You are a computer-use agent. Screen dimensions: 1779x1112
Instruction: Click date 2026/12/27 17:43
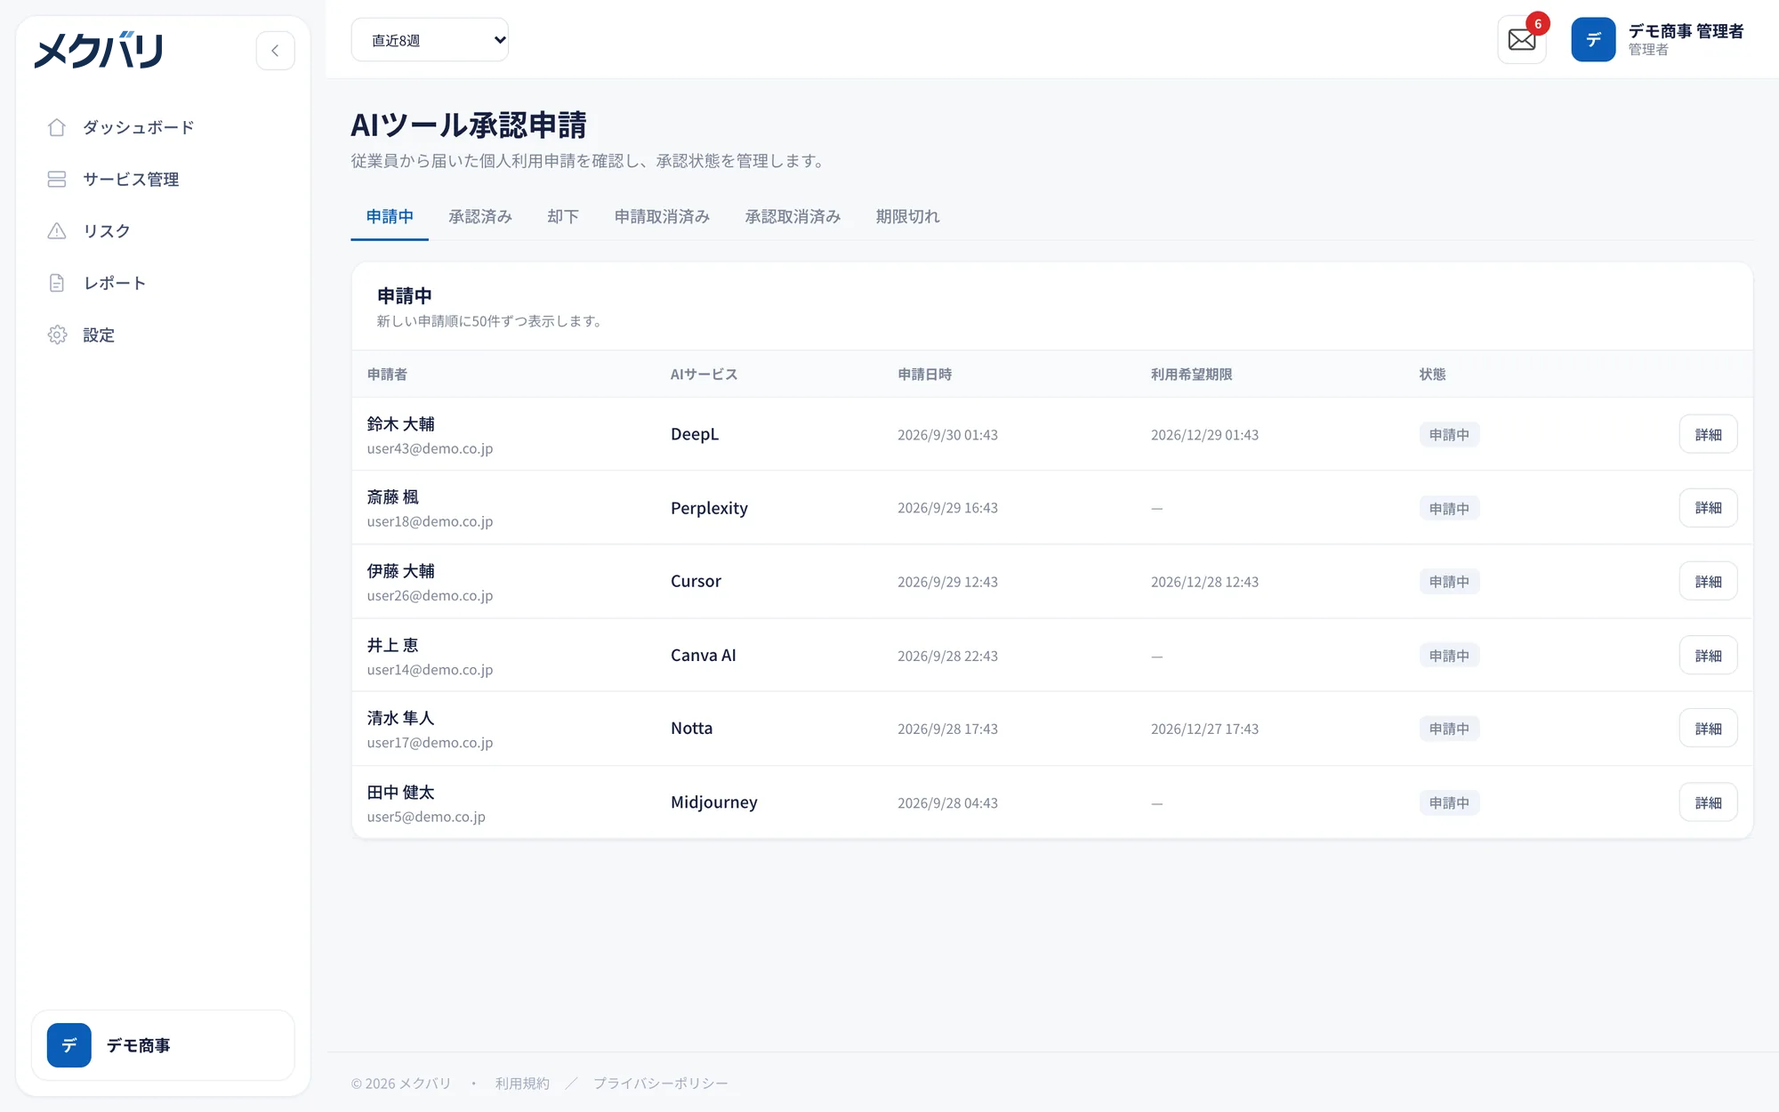pos(1204,729)
